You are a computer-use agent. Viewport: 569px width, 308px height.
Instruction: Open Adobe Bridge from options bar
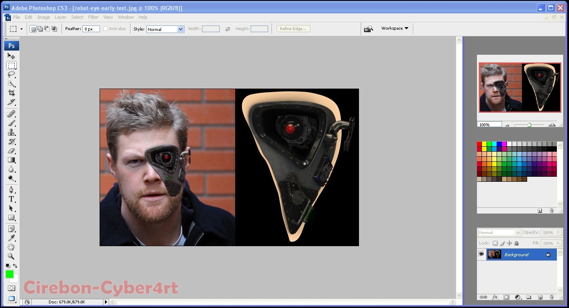coord(368,29)
